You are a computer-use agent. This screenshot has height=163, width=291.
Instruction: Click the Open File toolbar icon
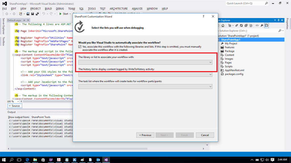pyautogui.click(x=28, y=14)
